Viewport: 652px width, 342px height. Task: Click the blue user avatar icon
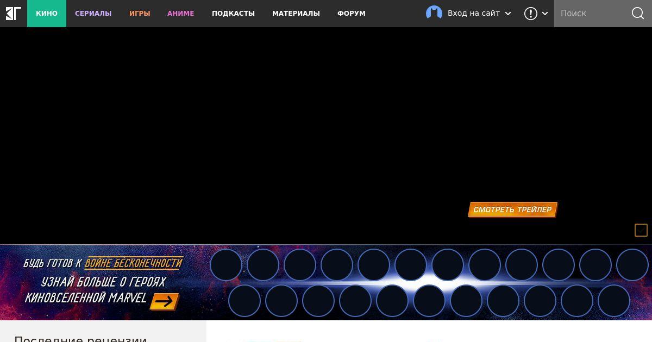(434, 13)
